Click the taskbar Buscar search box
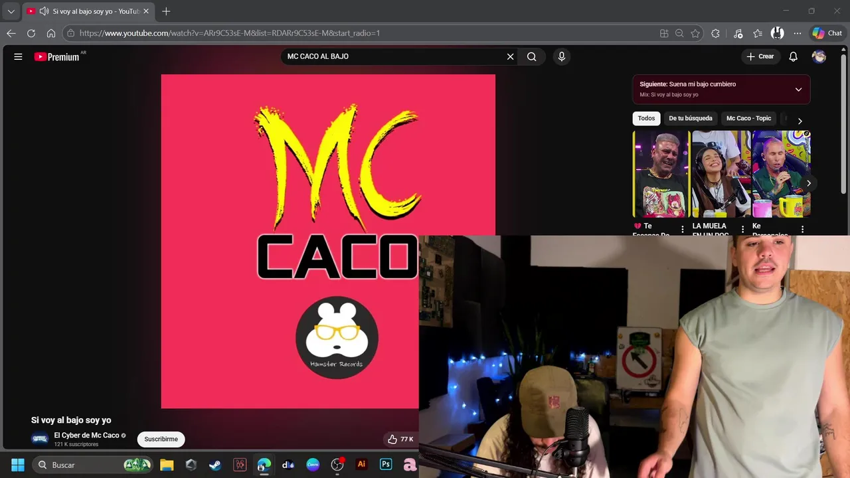This screenshot has height=478, width=850. point(93,465)
